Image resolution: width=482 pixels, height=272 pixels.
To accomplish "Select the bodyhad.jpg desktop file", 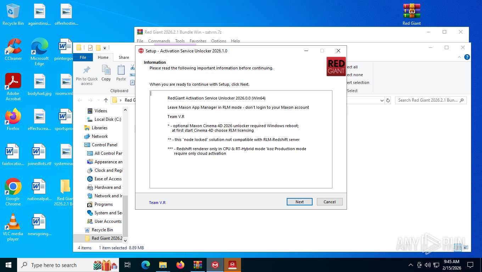I will [x=40, y=85].
